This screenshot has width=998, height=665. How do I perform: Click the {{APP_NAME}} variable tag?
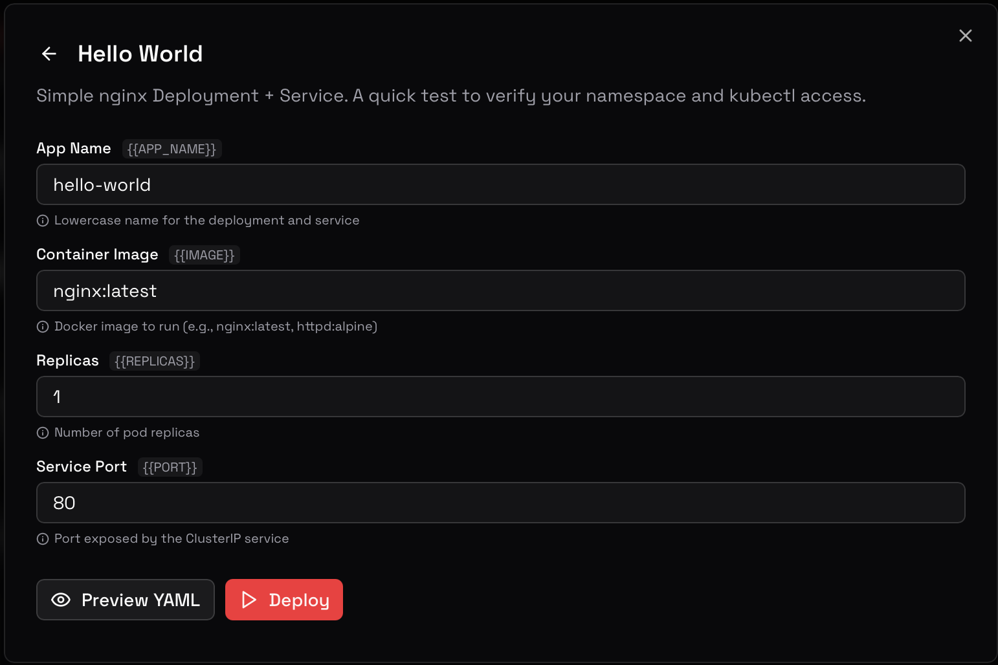(x=172, y=149)
